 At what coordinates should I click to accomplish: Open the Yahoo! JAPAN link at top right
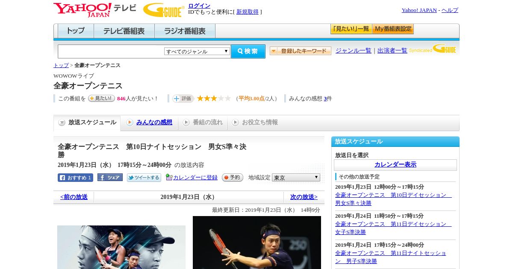pos(419,10)
